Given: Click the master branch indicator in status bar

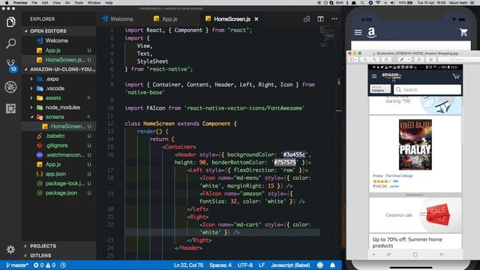Looking at the screenshot, I should [x=17, y=265].
